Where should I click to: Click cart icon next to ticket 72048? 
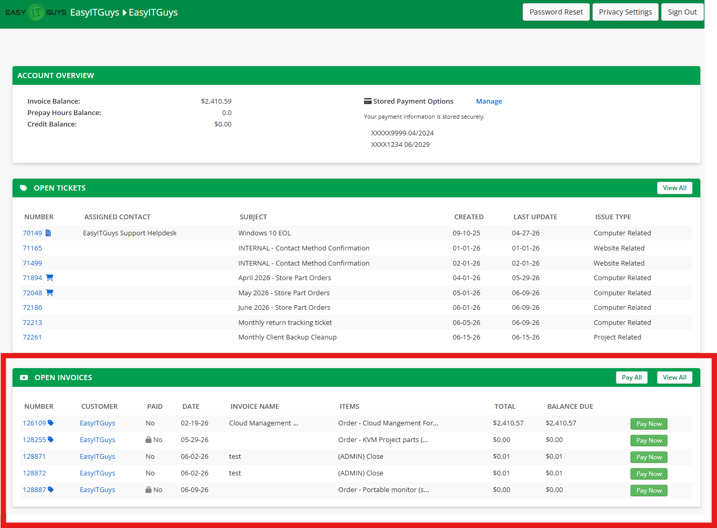pos(50,293)
